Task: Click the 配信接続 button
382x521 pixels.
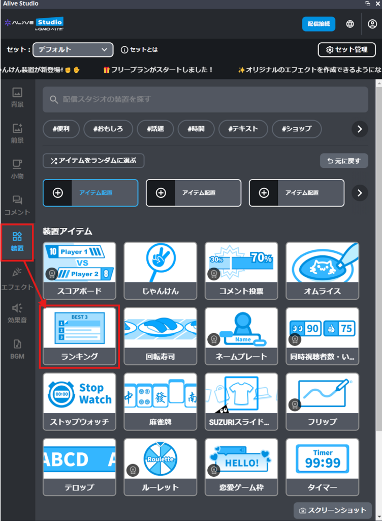Action: click(x=319, y=24)
